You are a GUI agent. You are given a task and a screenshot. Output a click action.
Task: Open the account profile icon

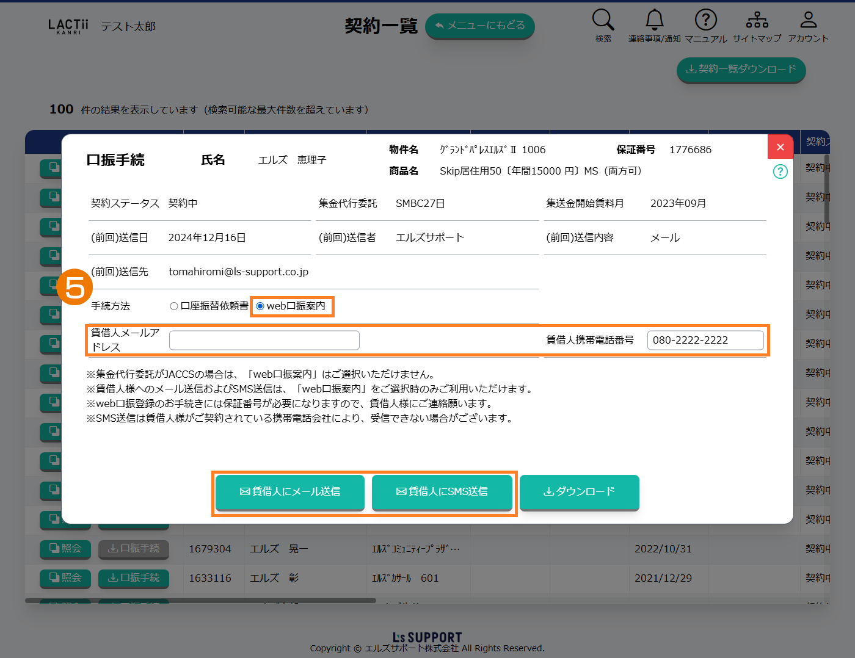tap(808, 20)
